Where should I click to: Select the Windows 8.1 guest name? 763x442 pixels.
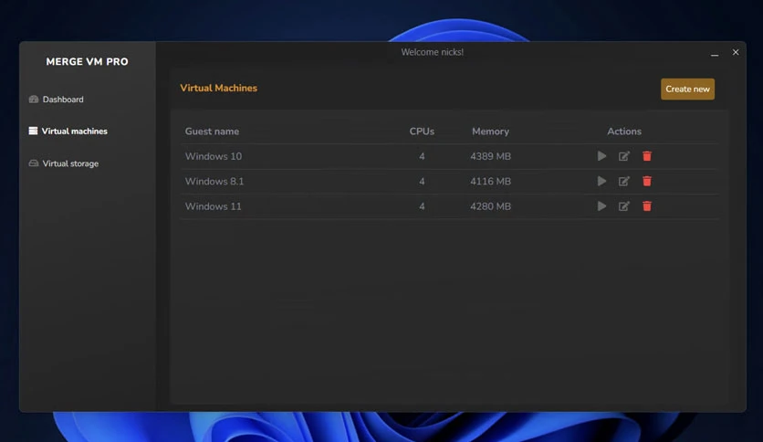coord(214,181)
